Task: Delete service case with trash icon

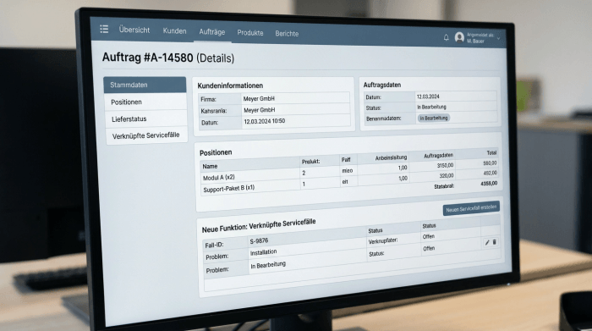Action: (x=494, y=242)
